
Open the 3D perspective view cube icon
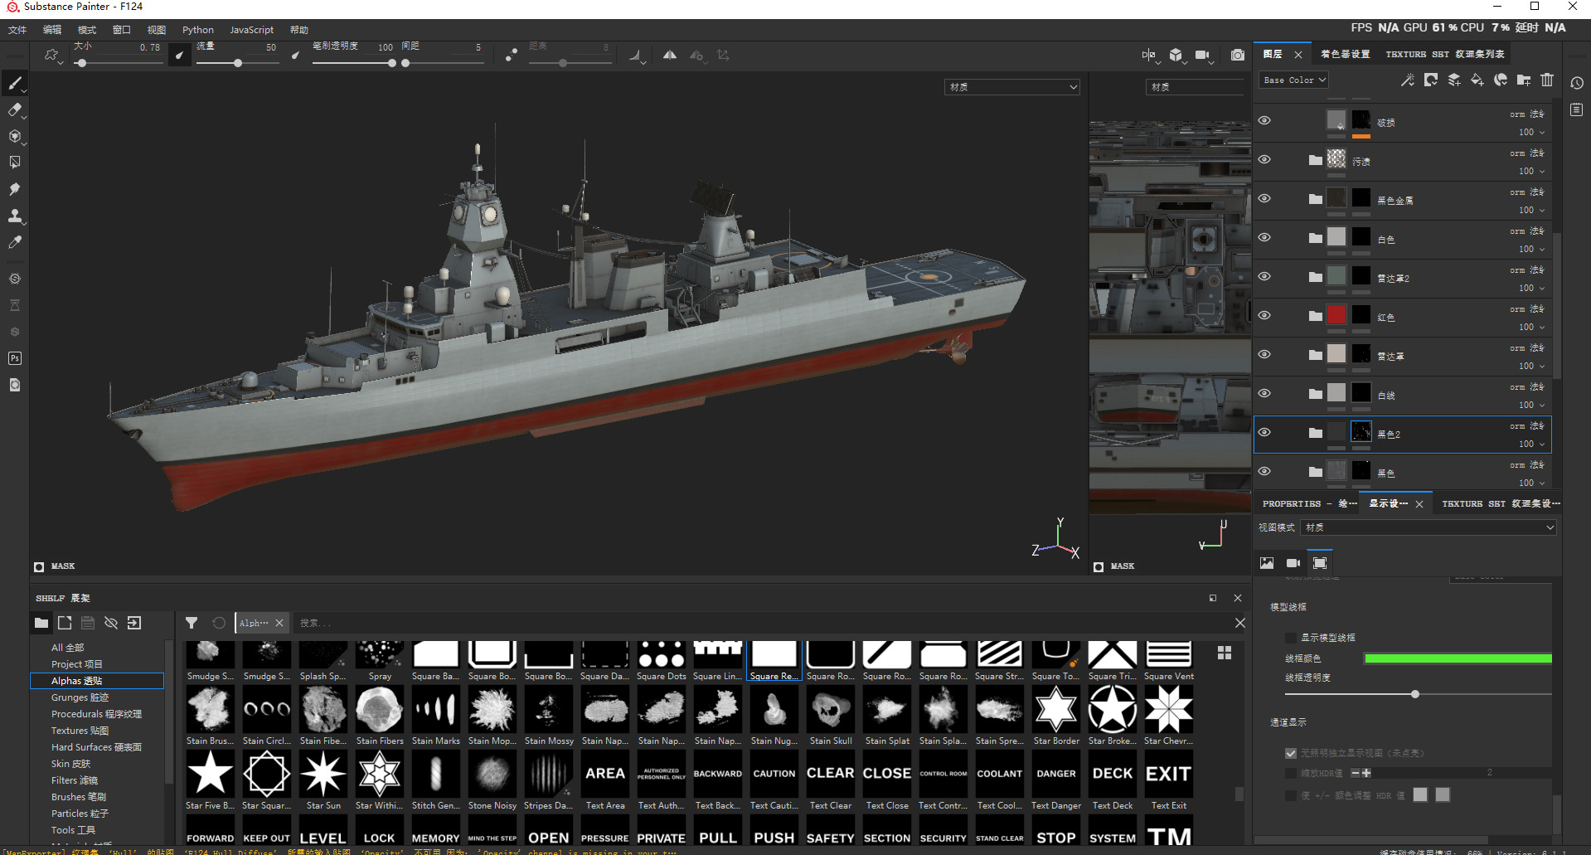click(1176, 55)
